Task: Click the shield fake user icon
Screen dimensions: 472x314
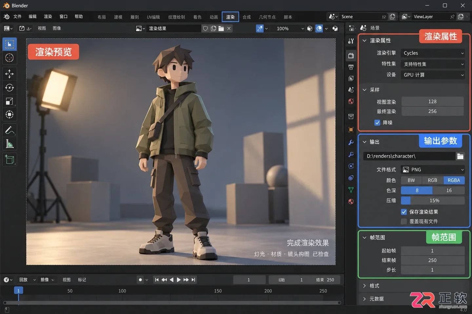Action: pyautogui.click(x=206, y=28)
